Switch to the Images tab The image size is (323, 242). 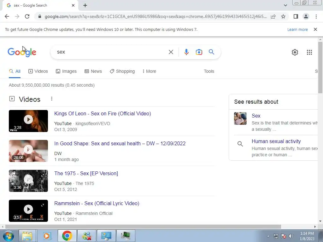66,71
